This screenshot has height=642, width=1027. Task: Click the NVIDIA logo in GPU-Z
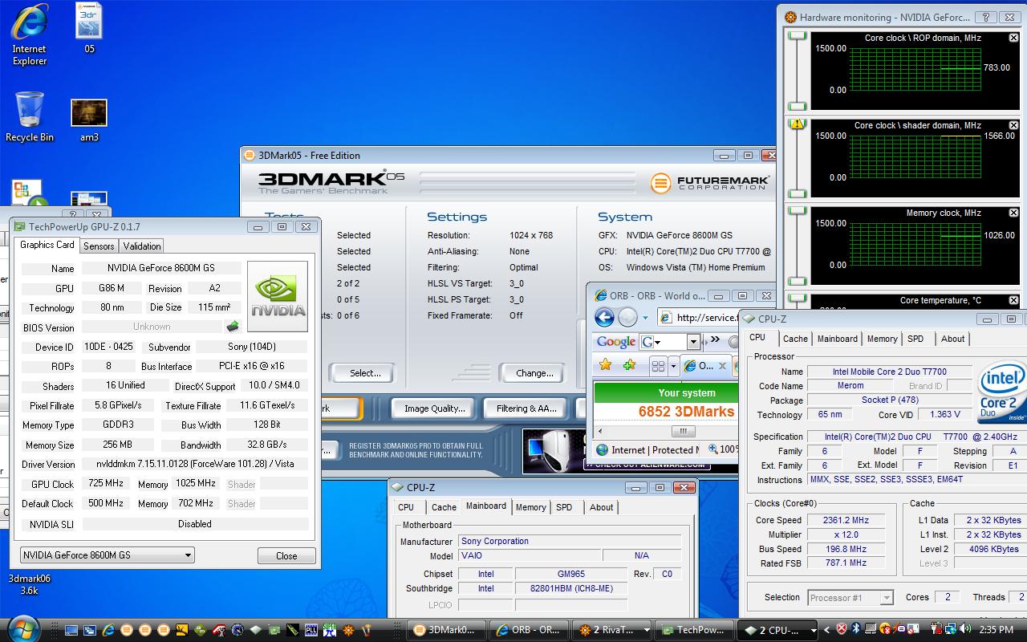(x=278, y=296)
